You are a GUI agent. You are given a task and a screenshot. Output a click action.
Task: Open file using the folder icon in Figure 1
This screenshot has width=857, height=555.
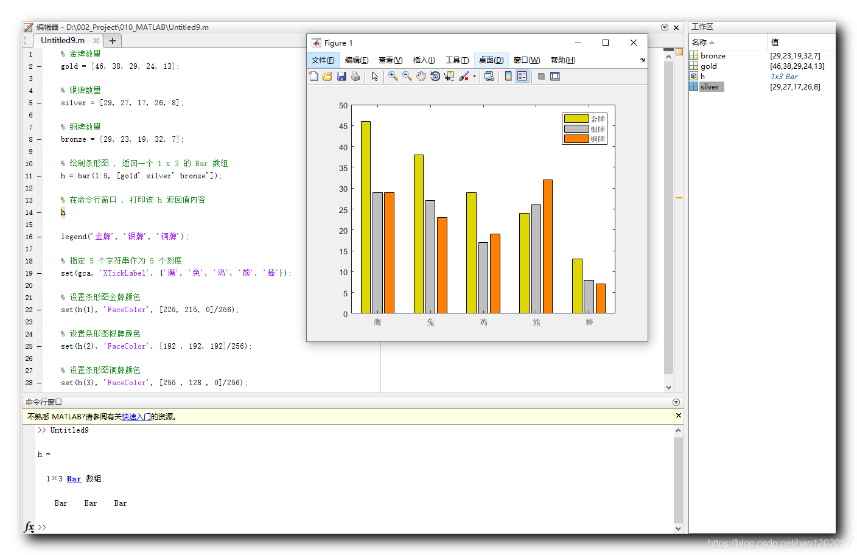327,76
